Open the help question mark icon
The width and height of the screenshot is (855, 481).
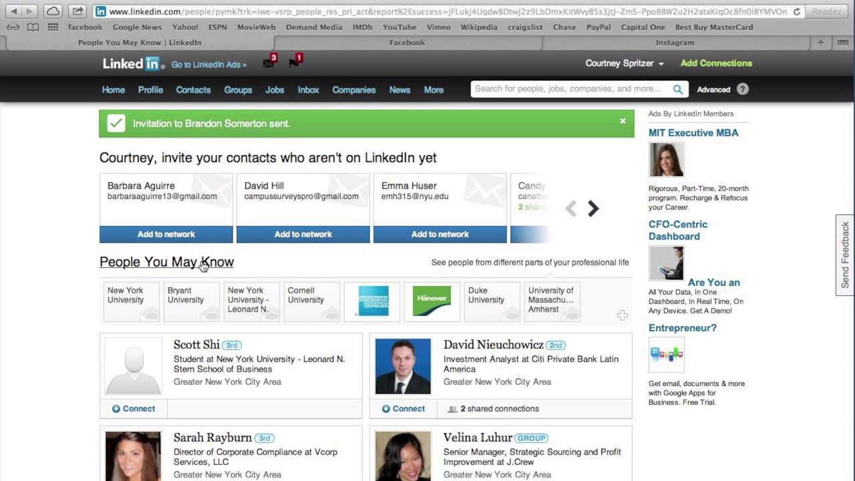click(742, 89)
